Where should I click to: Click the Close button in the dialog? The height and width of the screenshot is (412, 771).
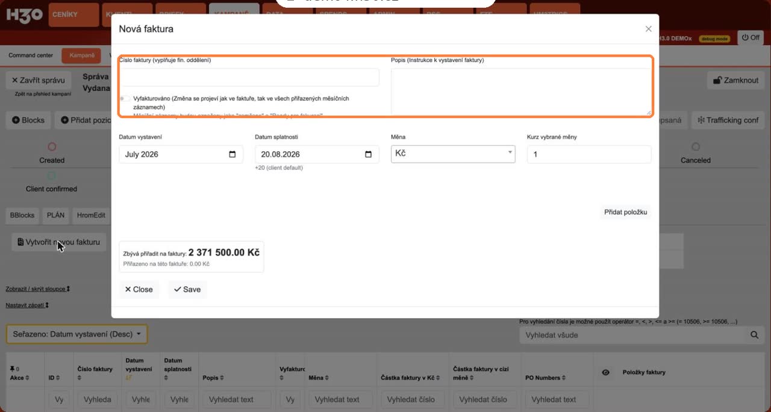pos(139,289)
